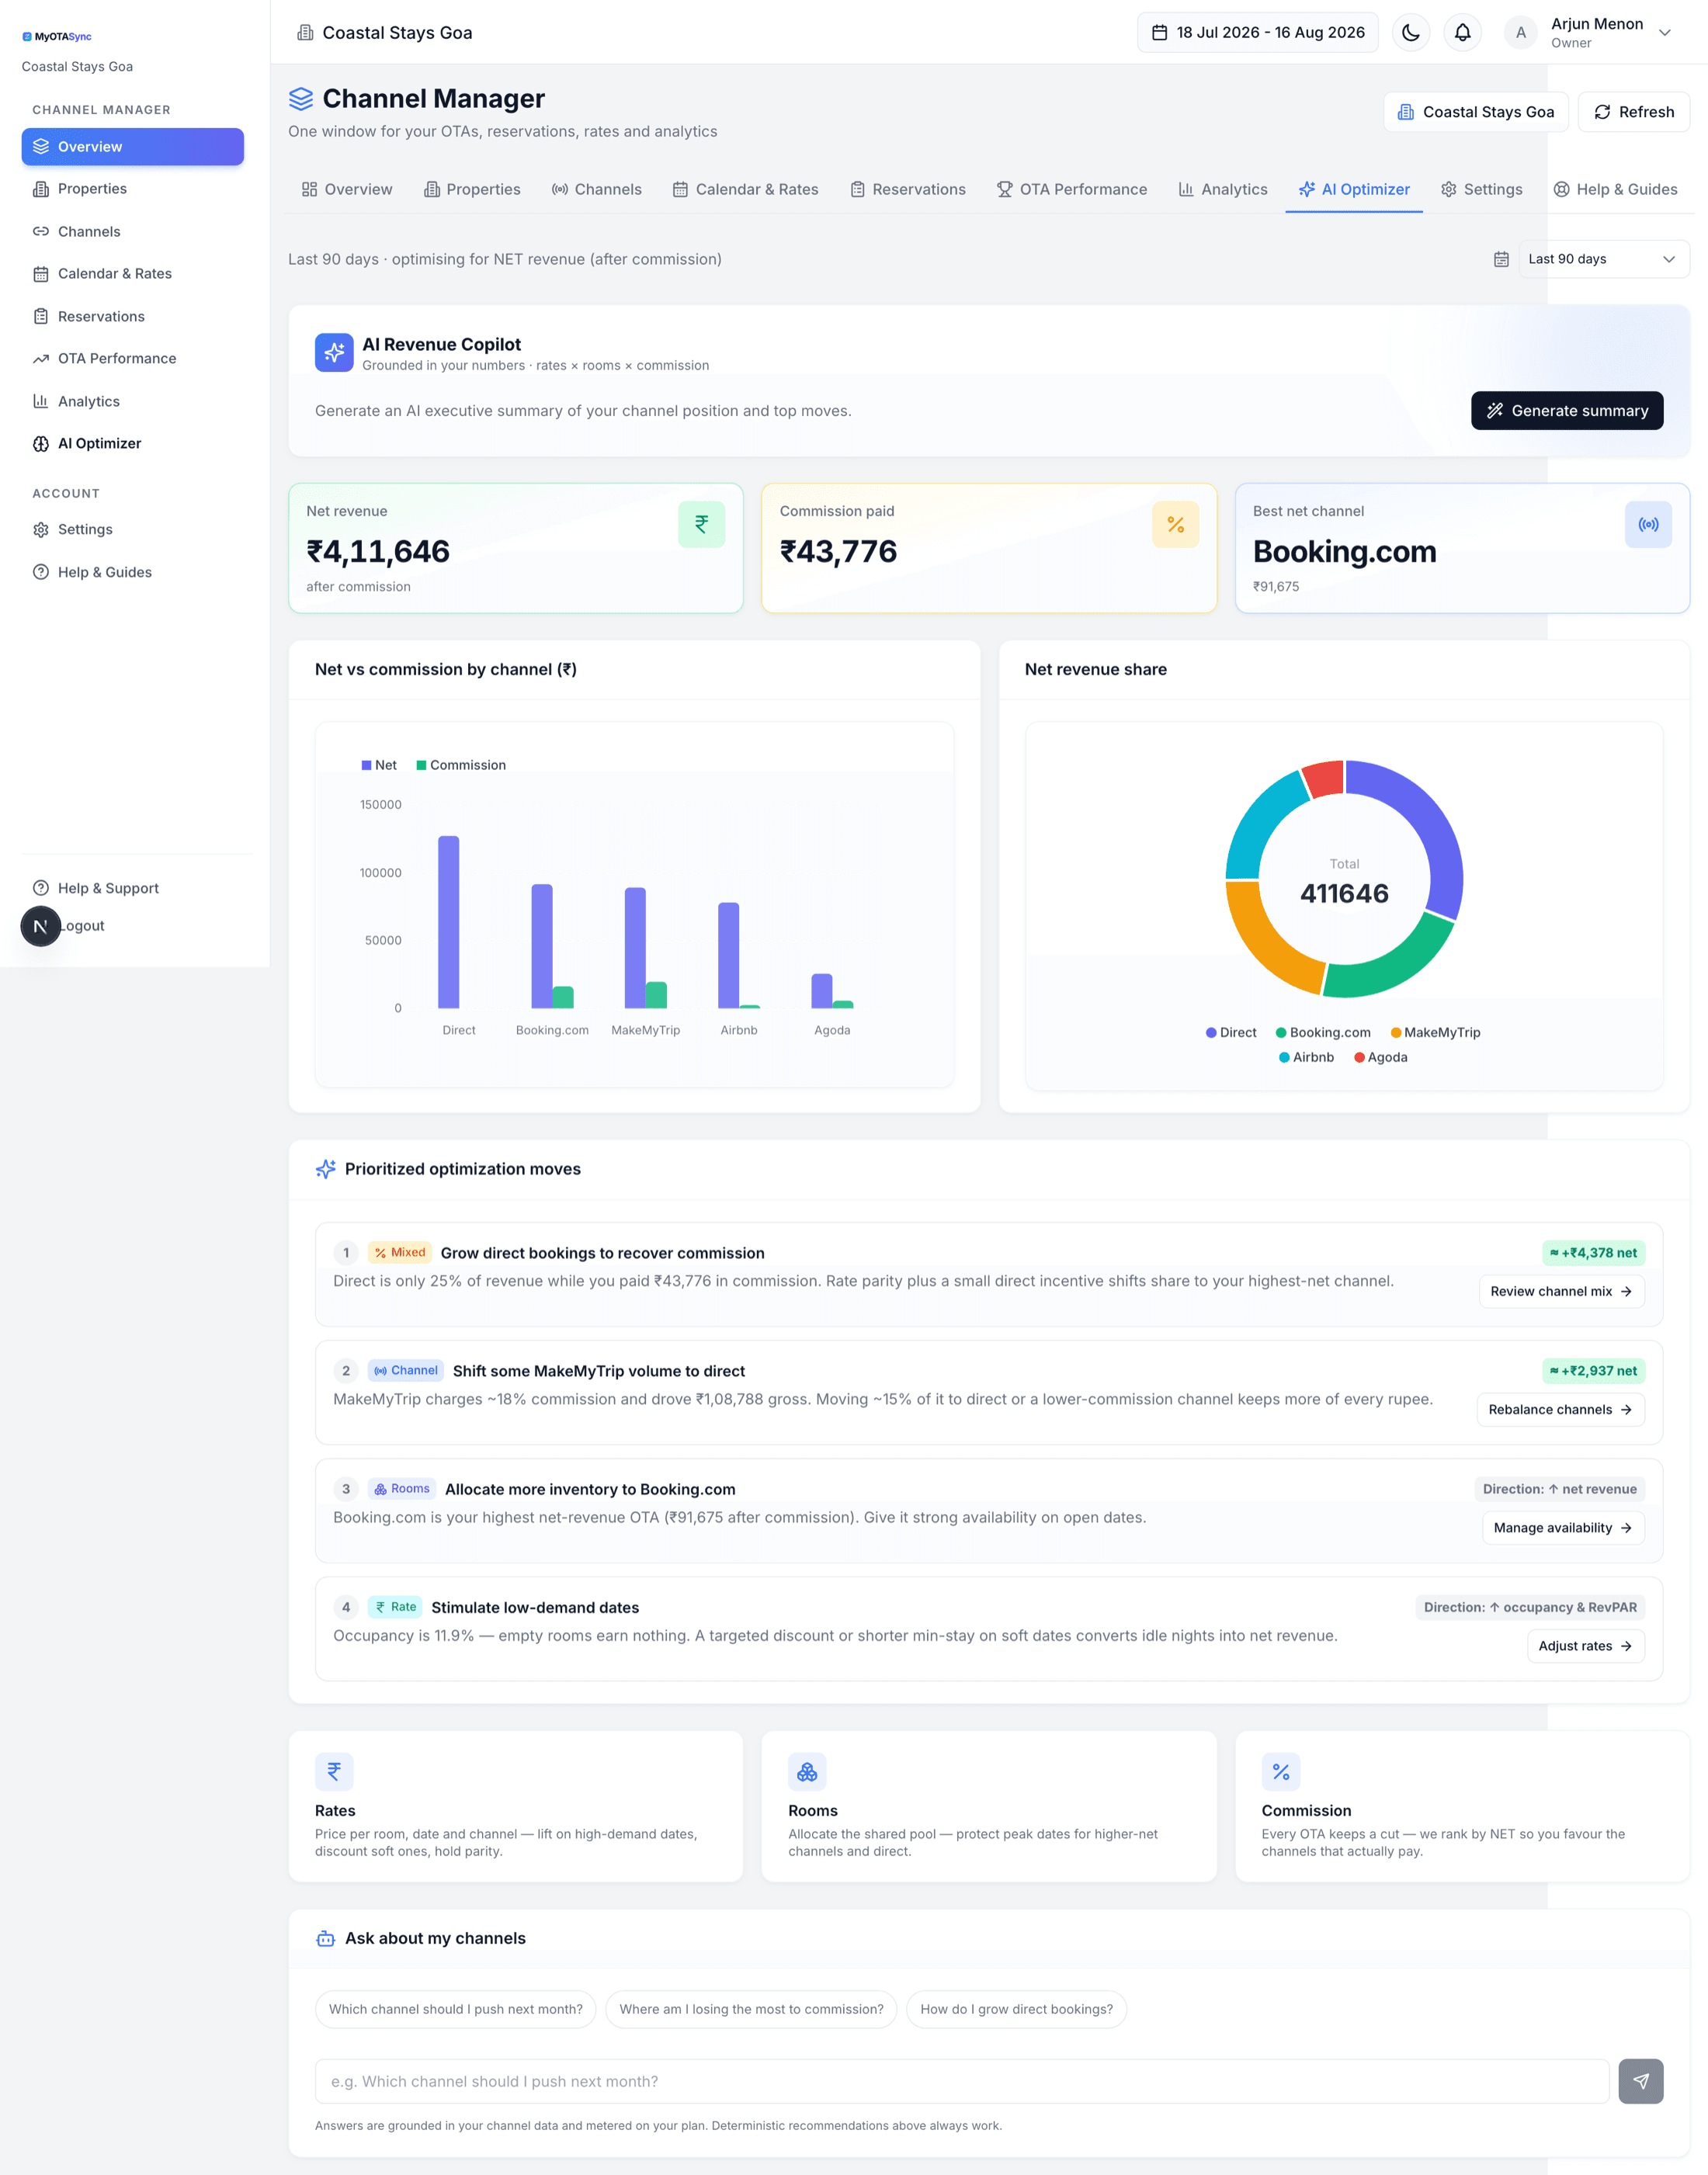Click 'Where am I losing the most' chip
The width and height of the screenshot is (1708, 2175).
coord(751,2009)
